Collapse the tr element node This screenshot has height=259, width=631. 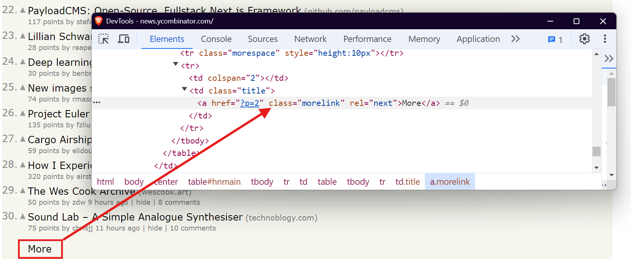pos(176,65)
